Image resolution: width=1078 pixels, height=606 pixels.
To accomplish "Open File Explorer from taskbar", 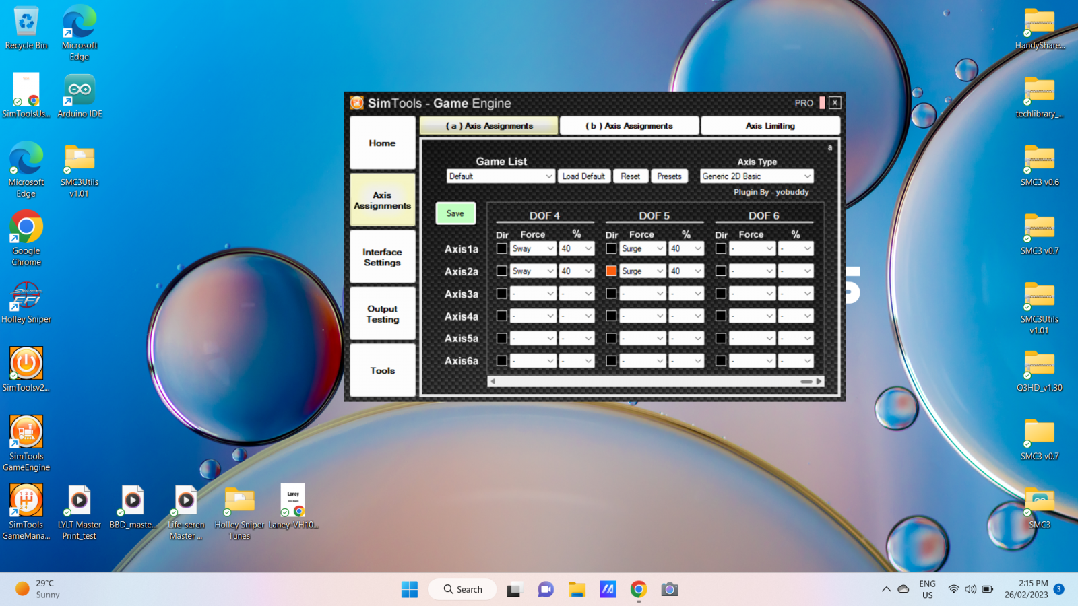I will click(x=577, y=589).
